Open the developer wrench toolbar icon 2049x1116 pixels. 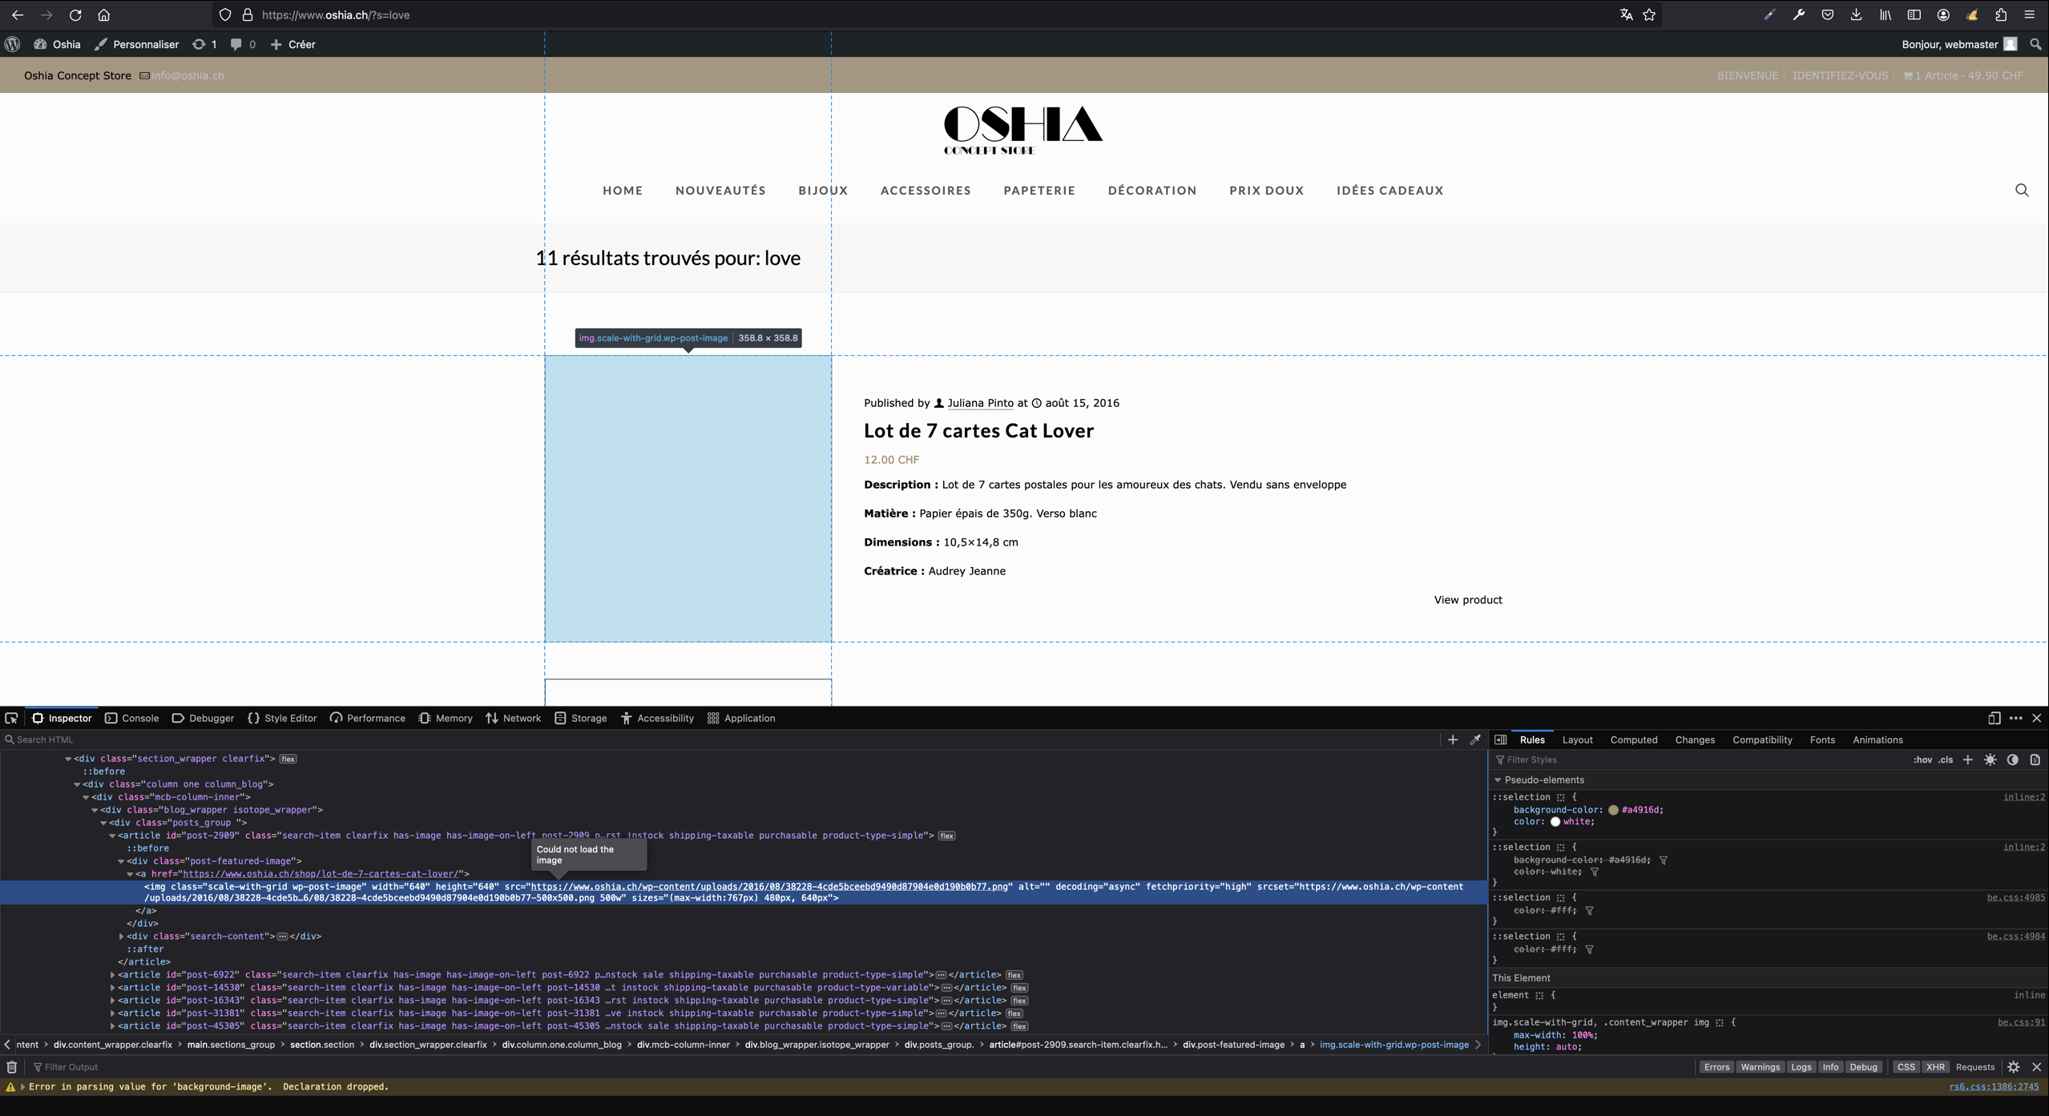(x=1798, y=14)
